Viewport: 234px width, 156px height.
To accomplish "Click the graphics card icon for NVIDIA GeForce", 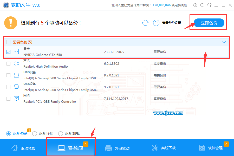I will tap(16, 52).
